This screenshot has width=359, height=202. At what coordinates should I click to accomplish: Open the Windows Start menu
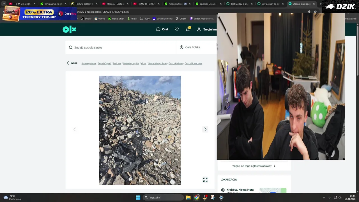(138, 198)
